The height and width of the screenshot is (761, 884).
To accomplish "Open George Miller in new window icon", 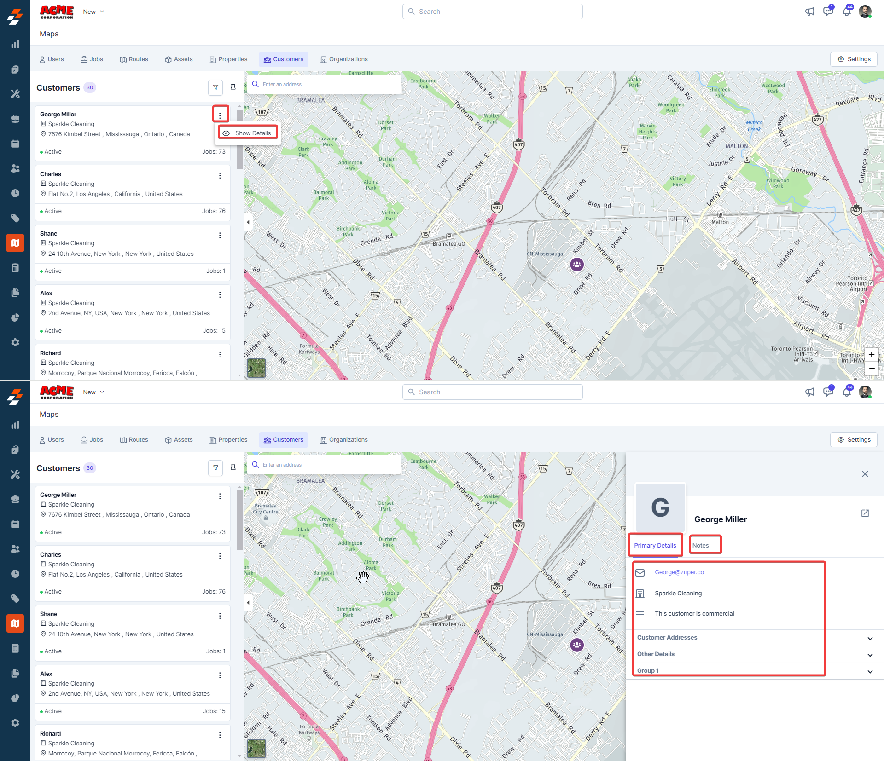I will [x=865, y=513].
